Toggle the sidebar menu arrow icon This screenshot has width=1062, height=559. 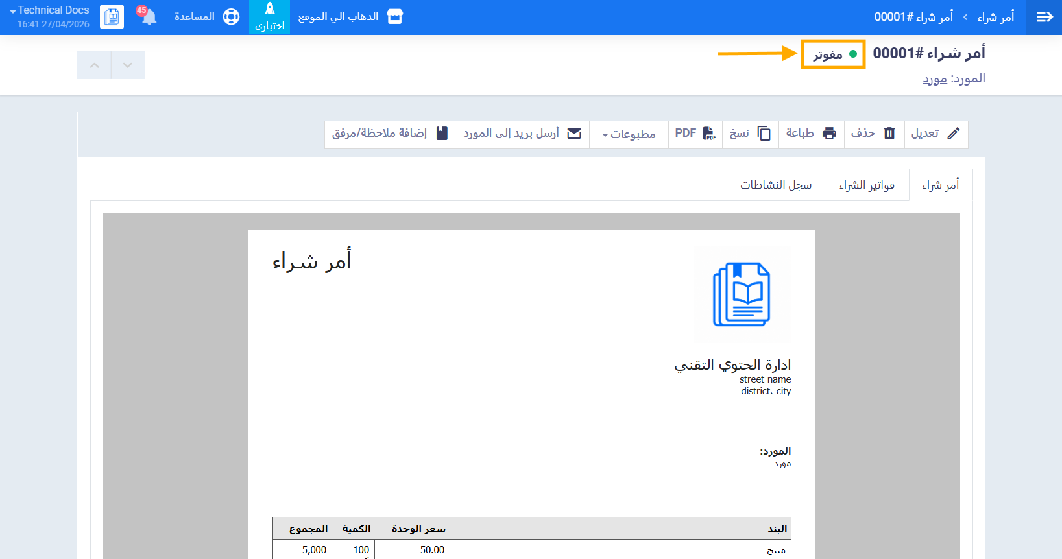point(1044,17)
